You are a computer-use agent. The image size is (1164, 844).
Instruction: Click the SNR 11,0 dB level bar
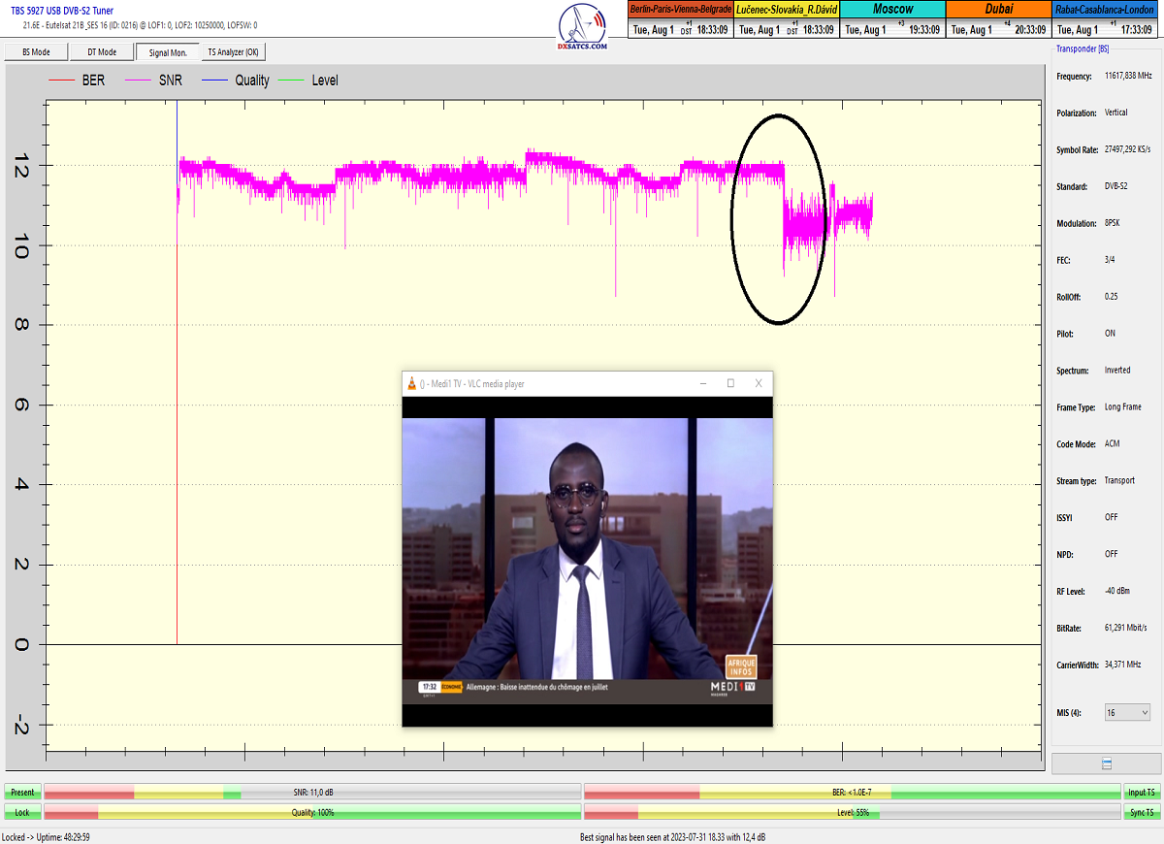(312, 793)
